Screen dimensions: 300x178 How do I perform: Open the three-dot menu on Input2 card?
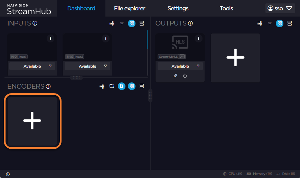[x=106, y=39]
